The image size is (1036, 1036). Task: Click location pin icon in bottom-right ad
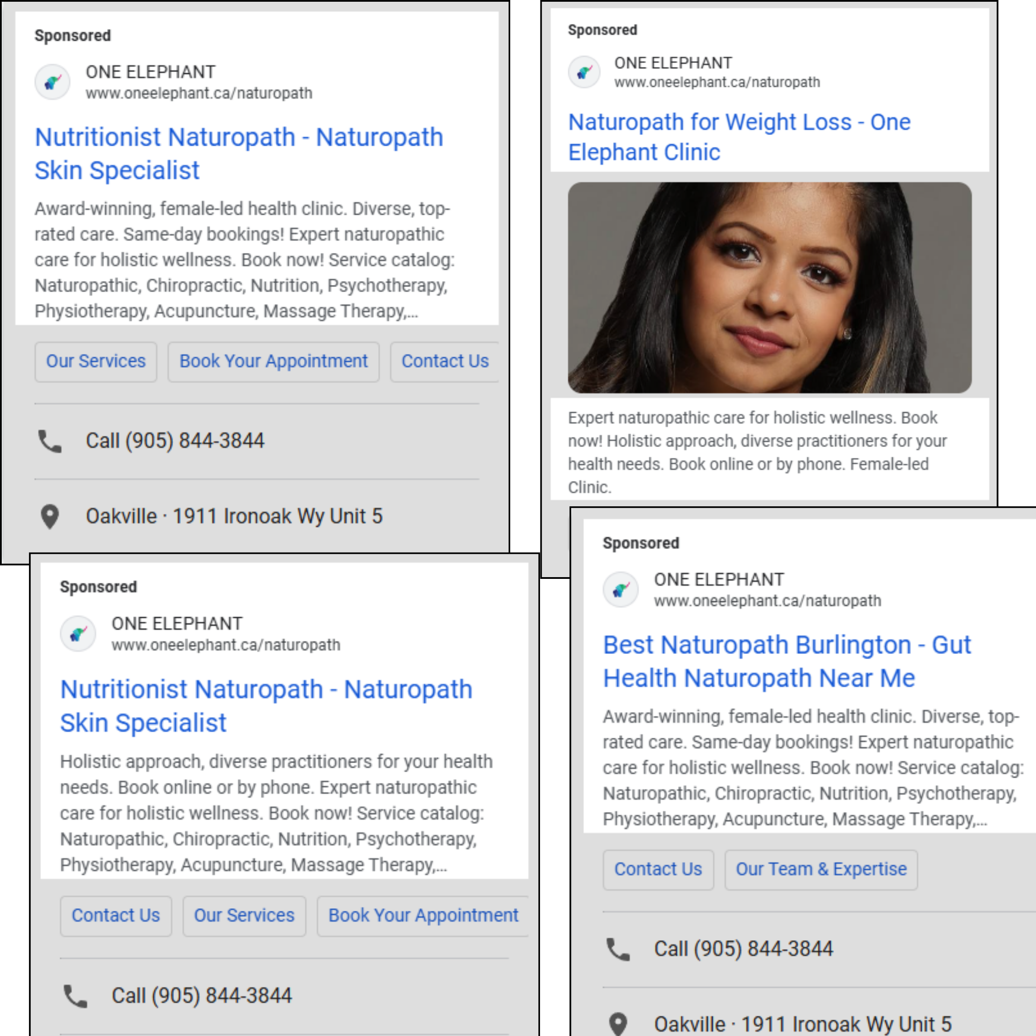[x=618, y=1023]
